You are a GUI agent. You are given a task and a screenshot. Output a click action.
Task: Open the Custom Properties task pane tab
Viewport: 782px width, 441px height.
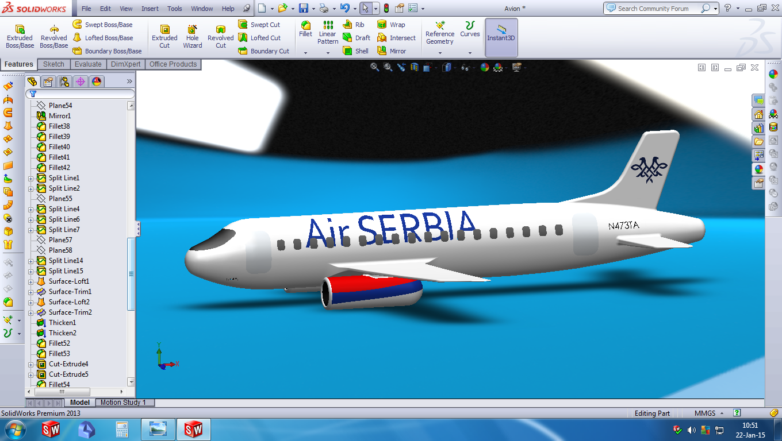759,183
